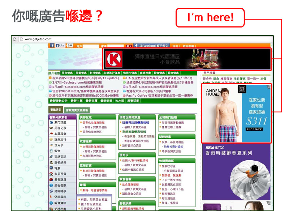Click the page icon beside www.getjetso.com
289x217 pixels.
click(x=22, y=39)
